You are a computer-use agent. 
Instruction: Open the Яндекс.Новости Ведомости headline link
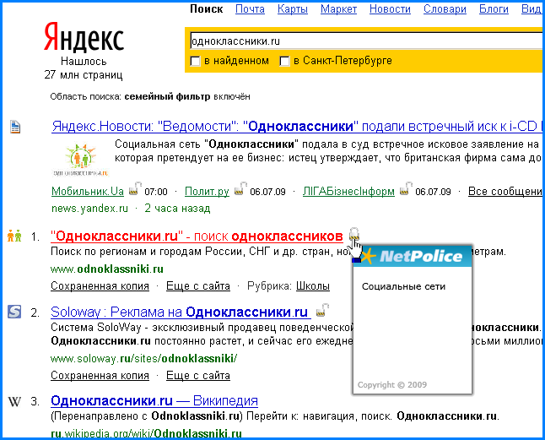point(297,127)
